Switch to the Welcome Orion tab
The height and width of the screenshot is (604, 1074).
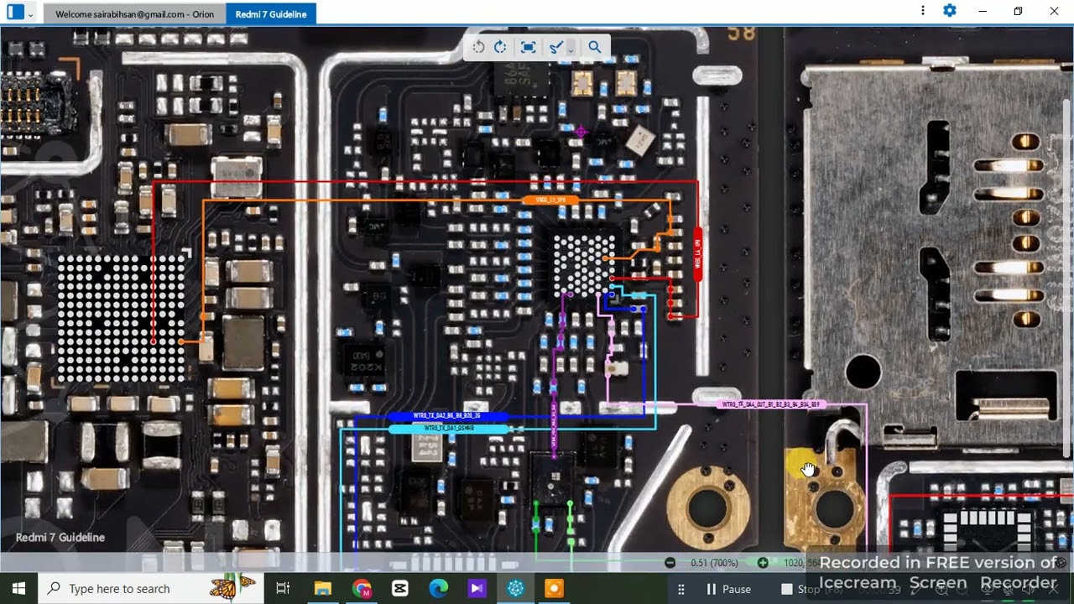(134, 14)
